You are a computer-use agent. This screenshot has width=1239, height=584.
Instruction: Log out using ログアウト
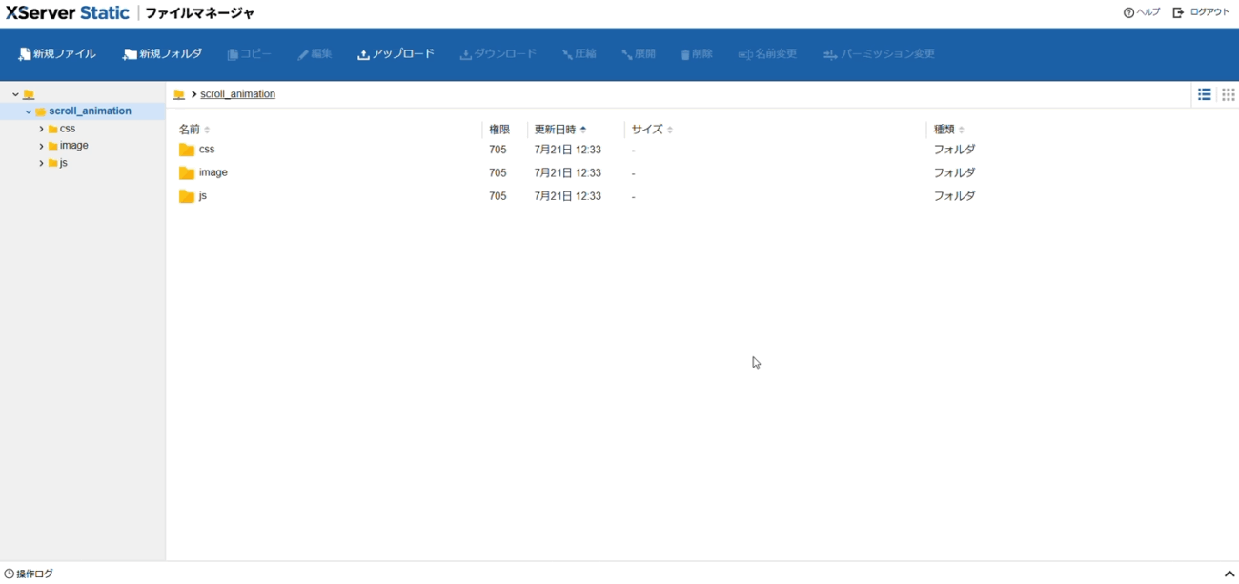pos(1201,12)
